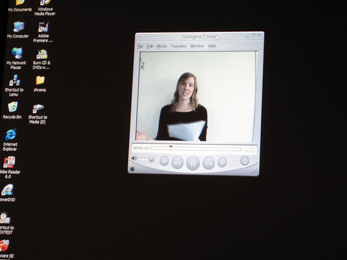Screen dimensions: 347x260
Task: Jump to the start of the movie
Action: coord(164,162)
